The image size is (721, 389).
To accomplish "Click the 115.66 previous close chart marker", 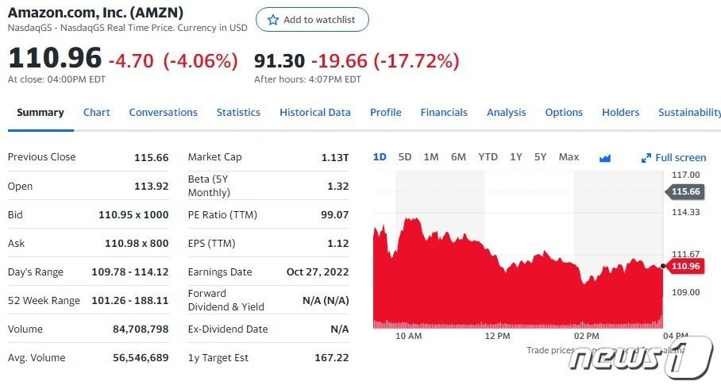I will tap(686, 191).
